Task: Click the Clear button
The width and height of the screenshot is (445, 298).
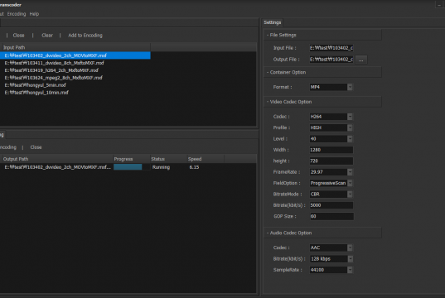Action: [x=47, y=36]
